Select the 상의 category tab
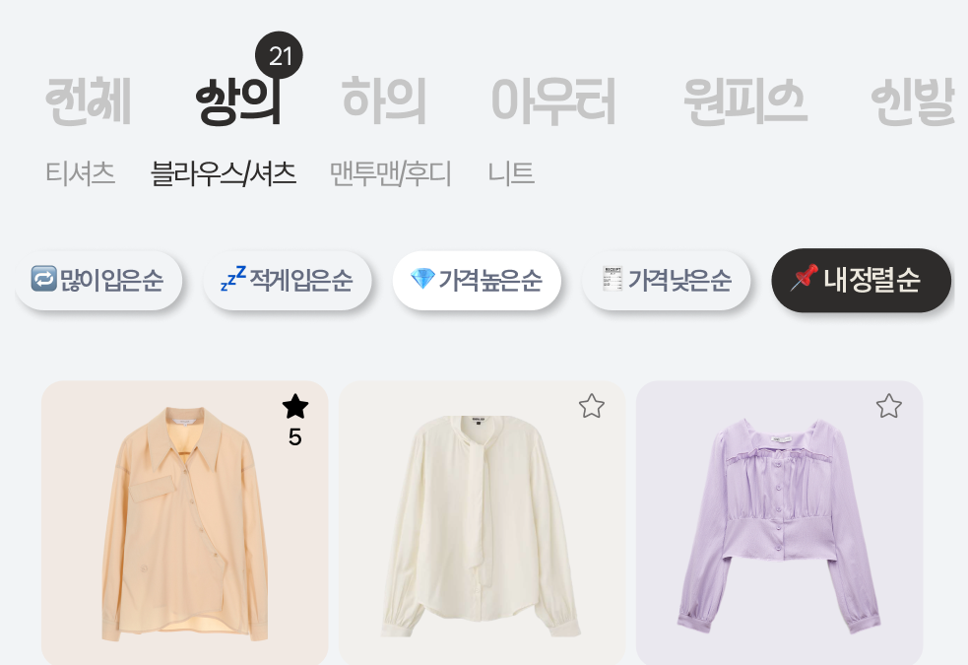968x665 pixels. pyautogui.click(x=238, y=101)
